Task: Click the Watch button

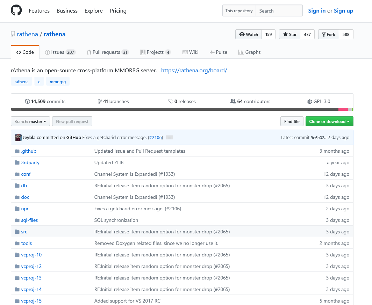Action: point(249,34)
